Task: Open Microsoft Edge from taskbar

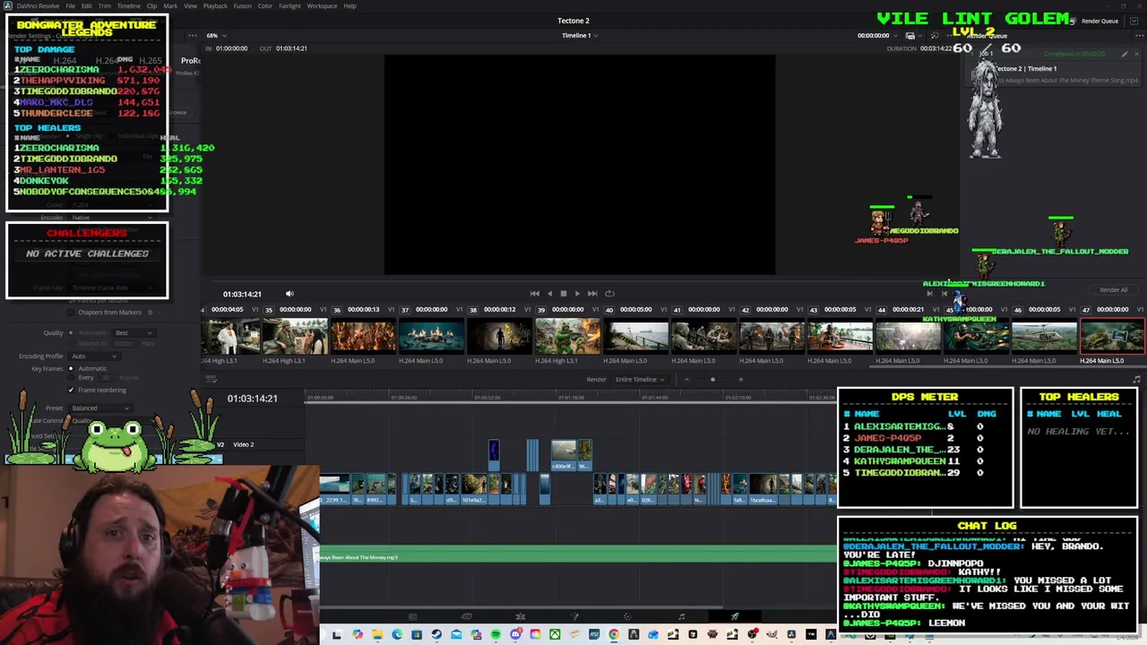Action: [x=397, y=635]
